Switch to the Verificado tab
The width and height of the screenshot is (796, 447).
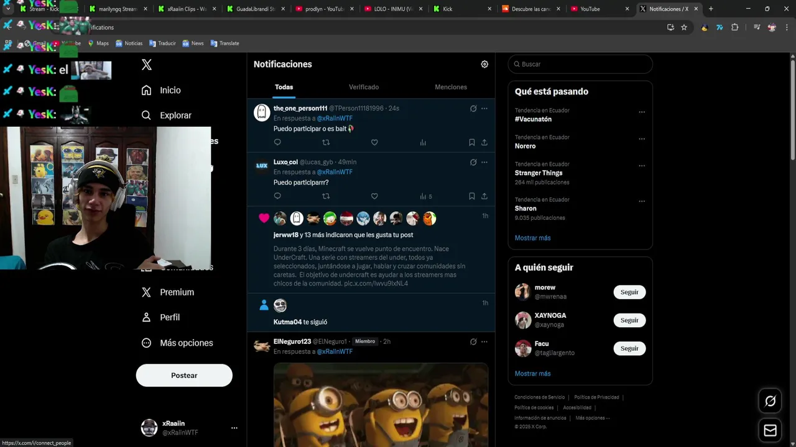(364, 87)
